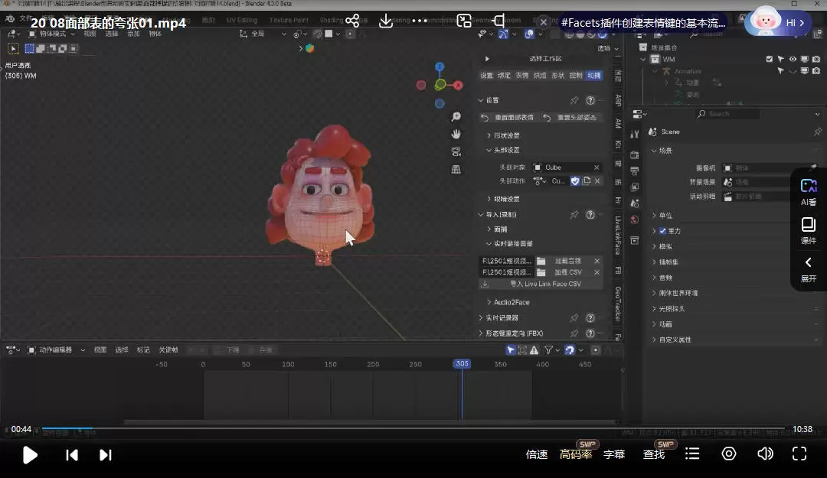Screen dimensions: 827x478
Task: Open folder browser for 加载 CSV path
Action: click(x=541, y=272)
